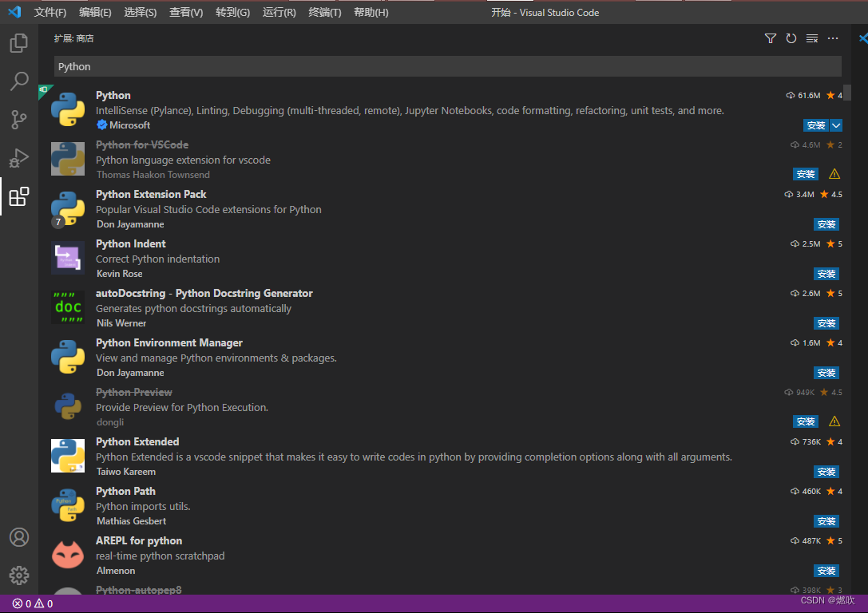868x613 pixels.
Task: Click the extension search input field
Action: [447, 66]
